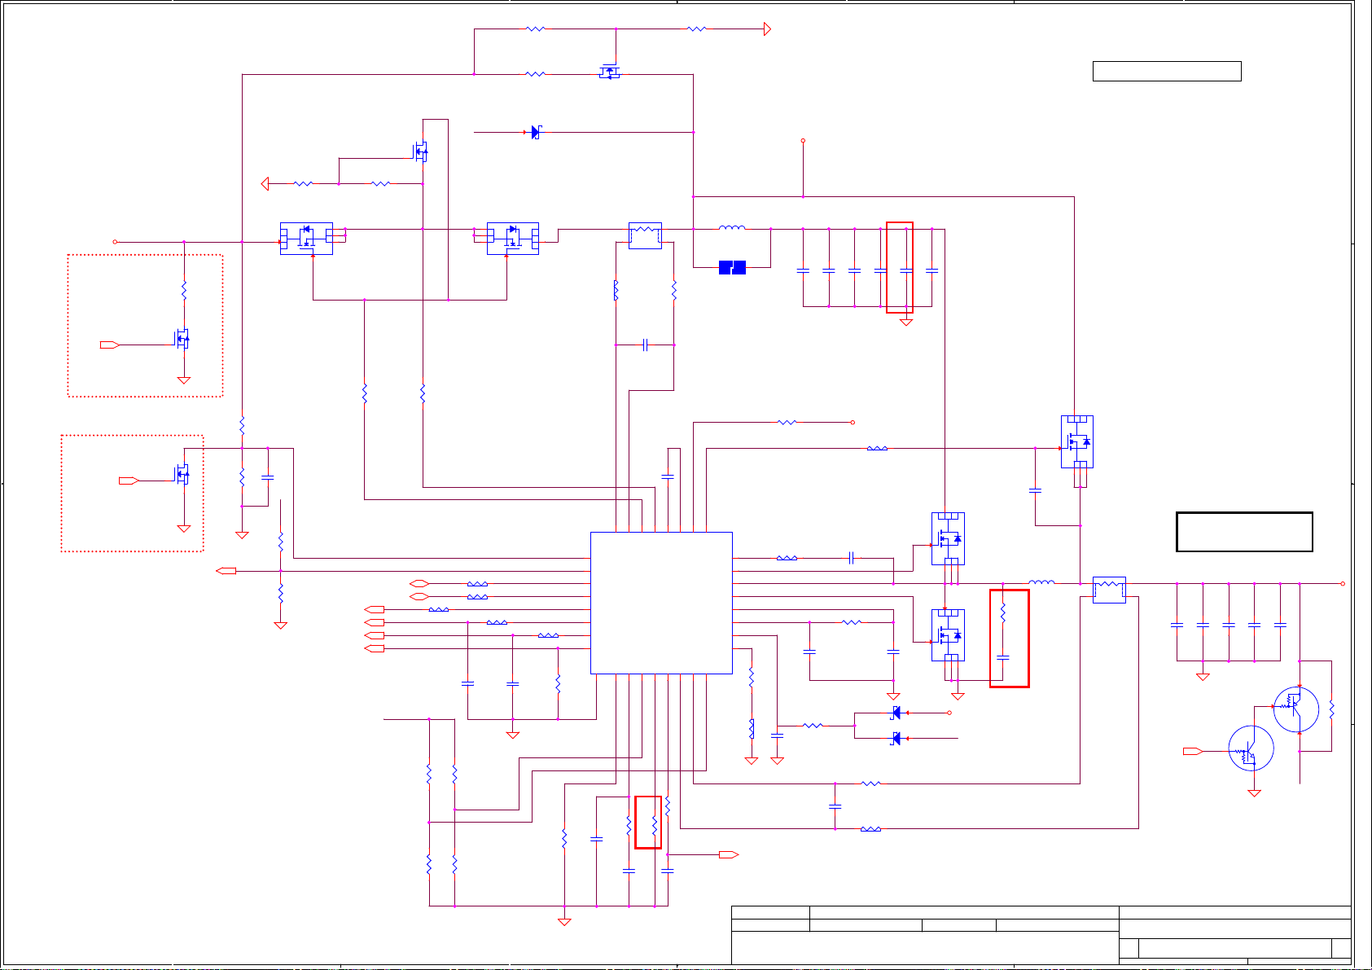Select the red port feeding the circled transistor

tap(1193, 751)
